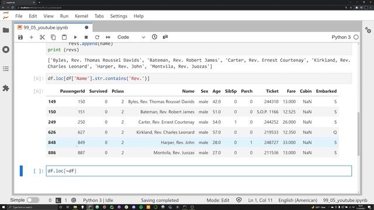Click the Ln 1, Col 11 indicator
Image resolution: width=374 pixels, height=210 pixels.
coord(260,200)
